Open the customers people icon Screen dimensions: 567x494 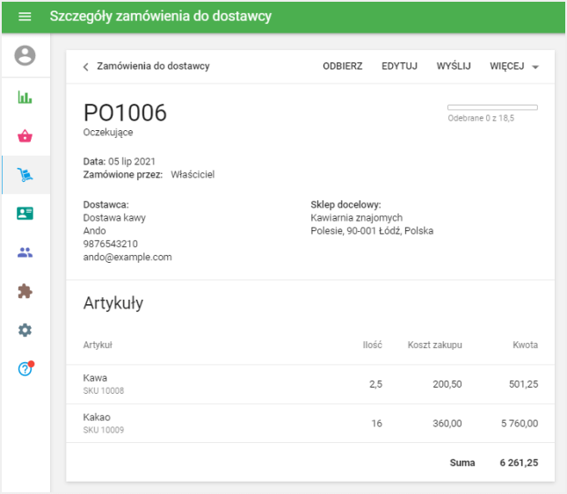tap(25, 252)
